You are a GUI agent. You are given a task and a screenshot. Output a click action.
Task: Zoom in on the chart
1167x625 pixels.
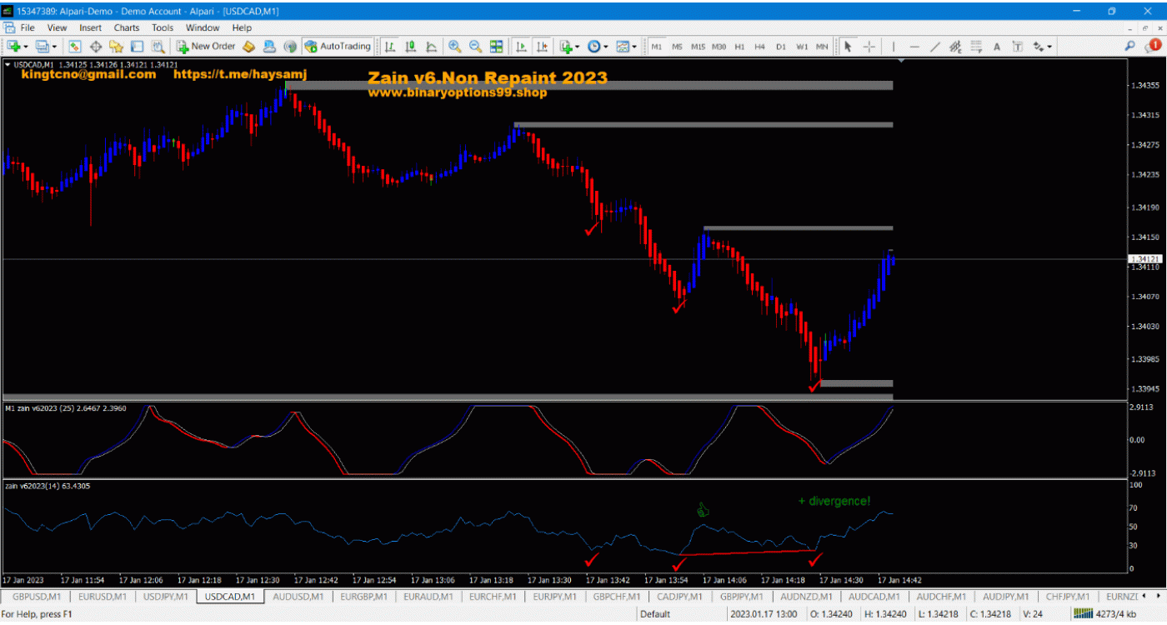coord(455,47)
